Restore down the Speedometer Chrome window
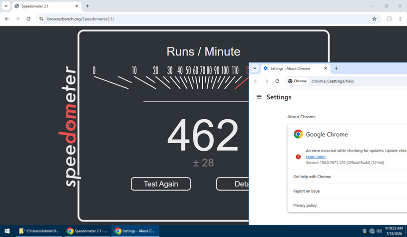Screen dimensions: 407x237 click(386, 6)
